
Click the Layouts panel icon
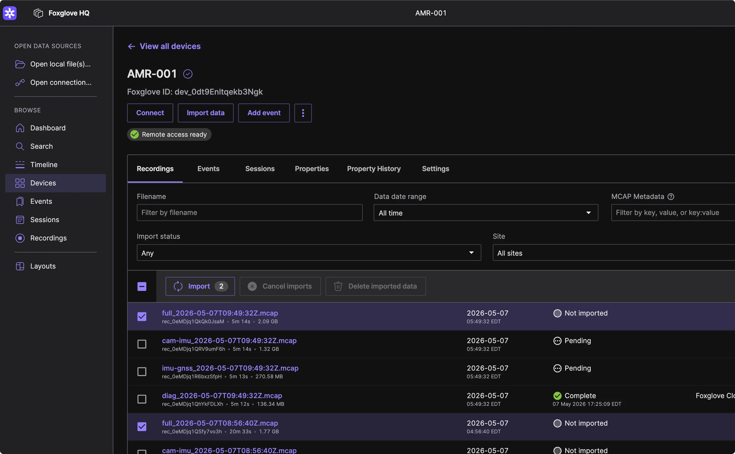click(x=20, y=266)
